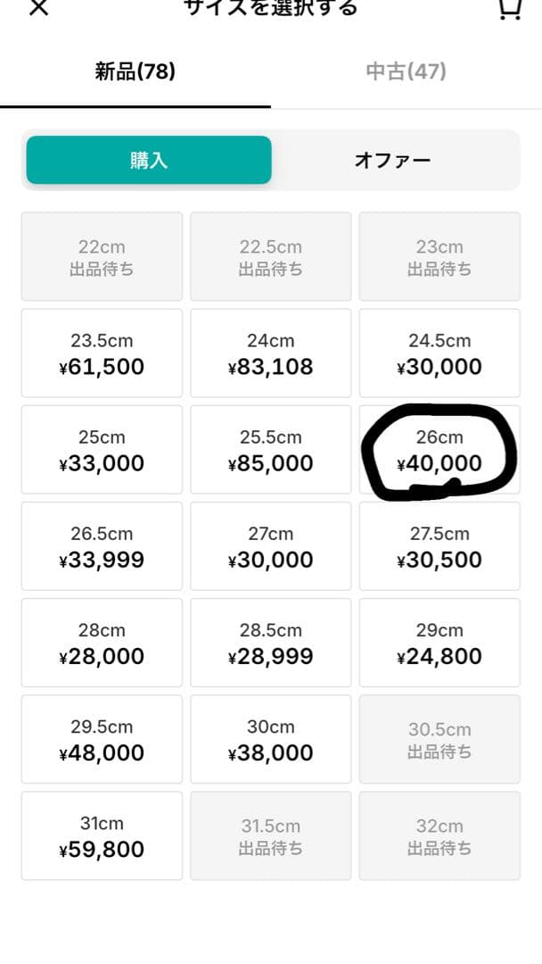Select the 新品(78) tab
This screenshot has height=964, width=542.
[135, 71]
